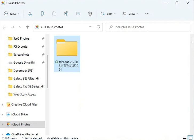The image size is (194, 140).
Task: Open the View menu
Action: 130,14
